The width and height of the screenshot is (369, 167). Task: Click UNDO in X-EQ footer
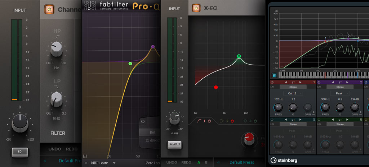point(172,162)
